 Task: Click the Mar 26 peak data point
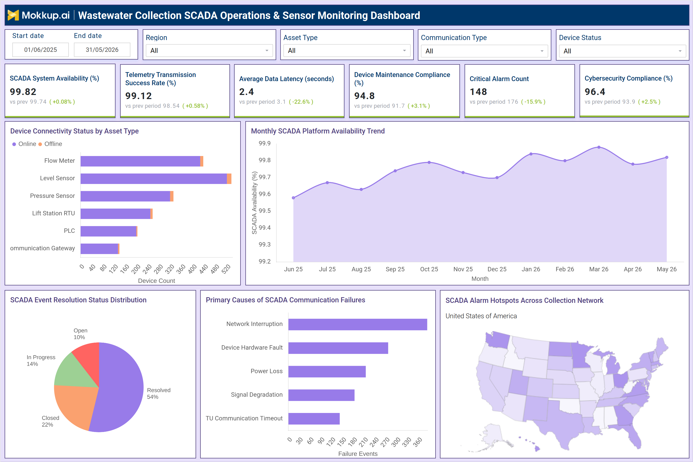coord(599,147)
